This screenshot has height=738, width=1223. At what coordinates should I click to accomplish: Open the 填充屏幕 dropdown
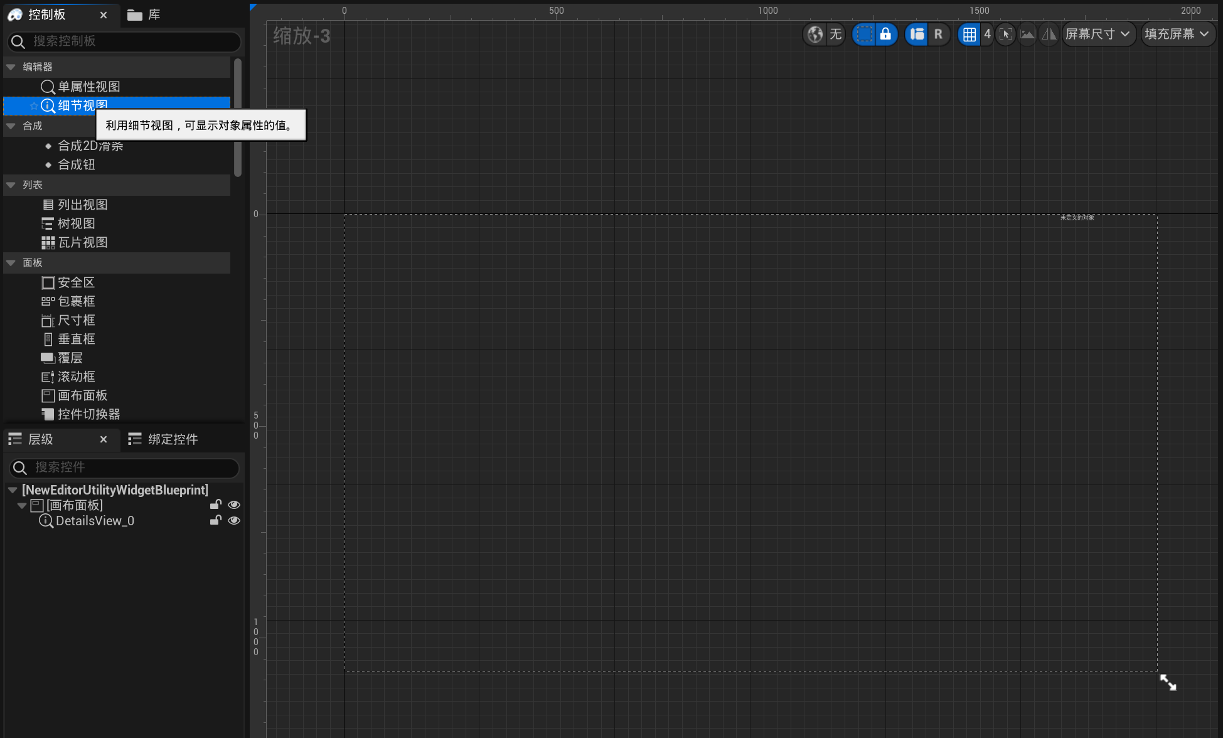(1177, 34)
